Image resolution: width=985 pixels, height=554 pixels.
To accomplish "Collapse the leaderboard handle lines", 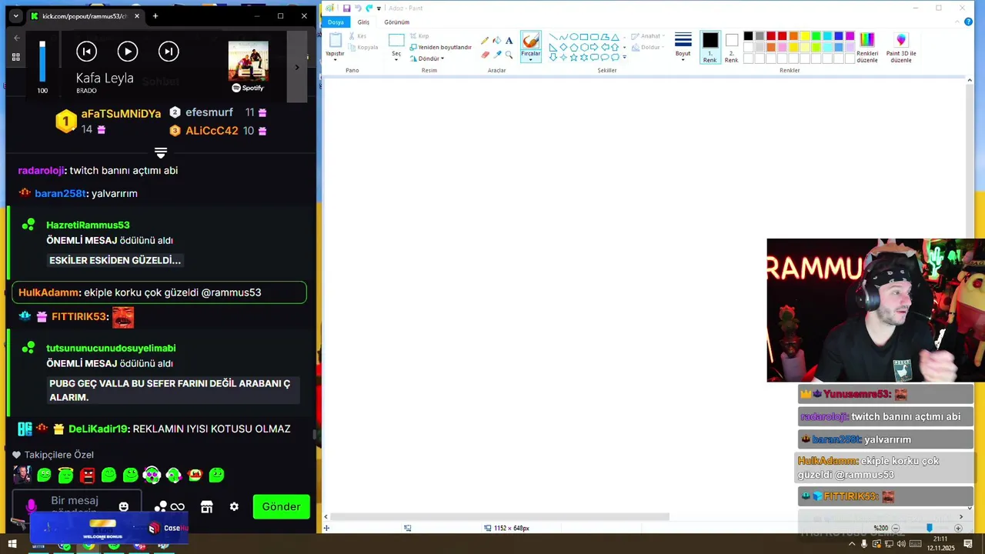I will pyautogui.click(x=160, y=153).
